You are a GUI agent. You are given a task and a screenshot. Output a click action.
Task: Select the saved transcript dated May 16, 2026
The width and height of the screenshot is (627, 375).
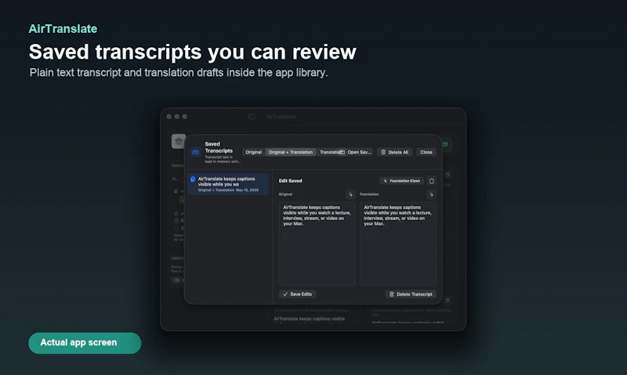click(228, 184)
